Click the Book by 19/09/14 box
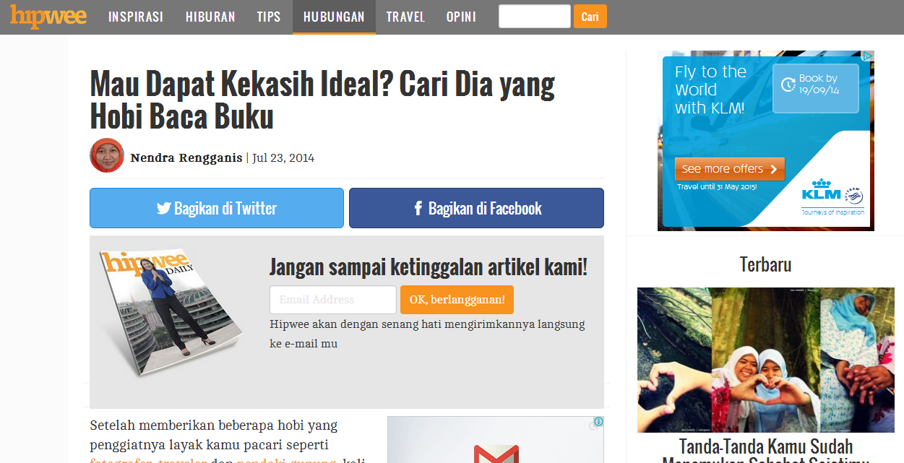Viewport: 904px width, 463px height. [816, 88]
